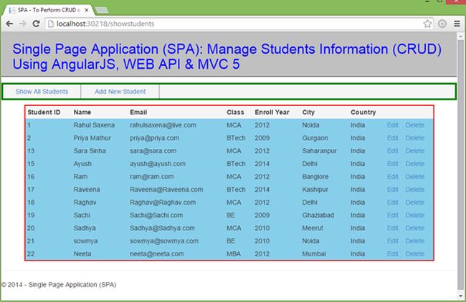Image resolution: width=466 pixels, height=302 pixels.
Task: Click the city Ghaziabad
Action: [318, 215]
